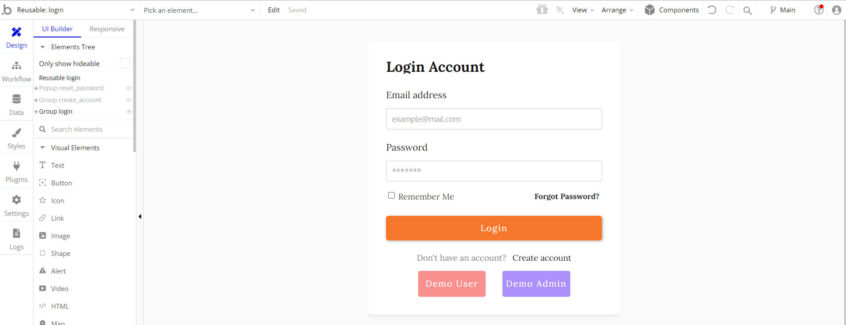The image size is (846, 325).
Task: Click the Email address input field
Action: pos(494,119)
